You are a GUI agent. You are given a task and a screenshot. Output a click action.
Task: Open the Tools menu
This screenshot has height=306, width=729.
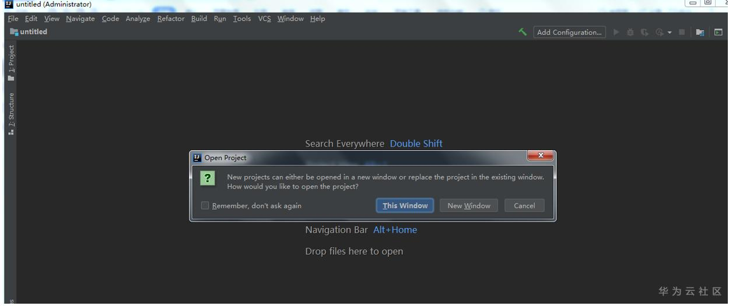pyautogui.click(x=242, y=19)
